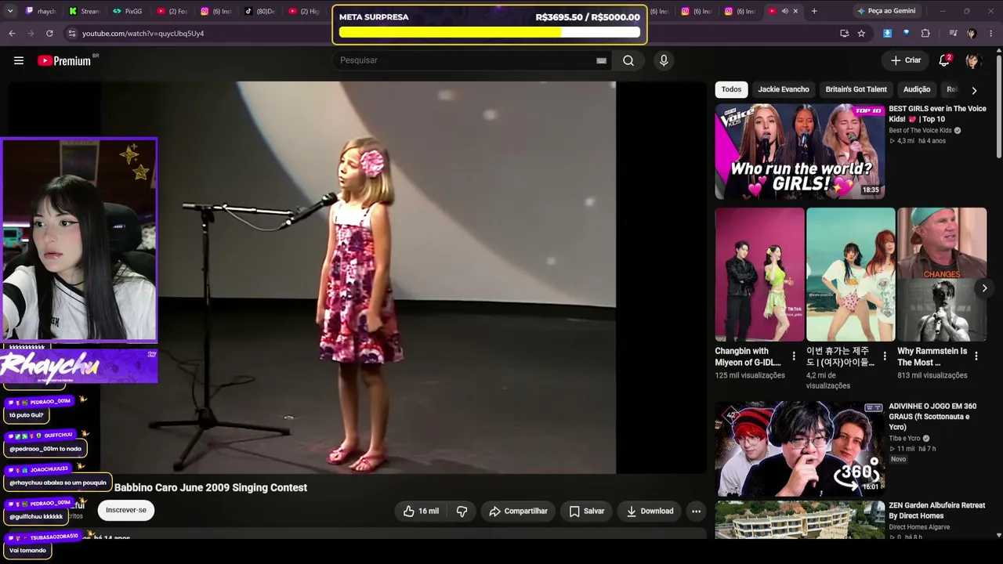Select the Jackie Evancho filter chip
Screen dimensions: 1003x564
[x=784, y=89]
